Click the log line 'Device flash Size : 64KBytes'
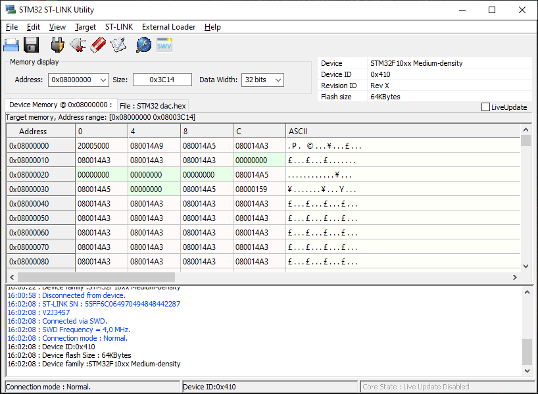538x394 pixels. click(x=69, y=355)
